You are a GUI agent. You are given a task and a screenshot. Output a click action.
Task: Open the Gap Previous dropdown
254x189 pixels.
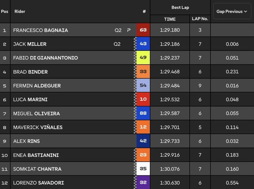tap(232, 12)
